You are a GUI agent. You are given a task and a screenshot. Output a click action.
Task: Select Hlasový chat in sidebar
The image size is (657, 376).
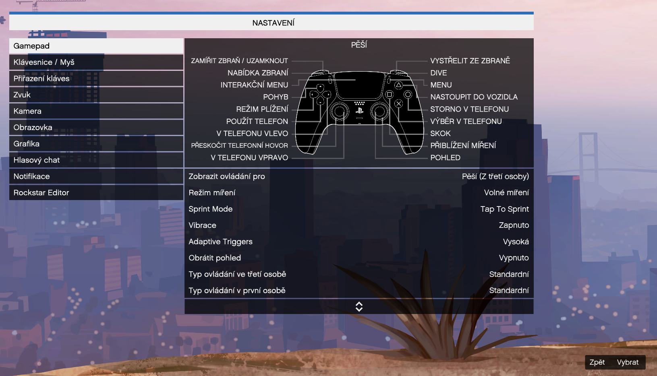pos(96,160)
